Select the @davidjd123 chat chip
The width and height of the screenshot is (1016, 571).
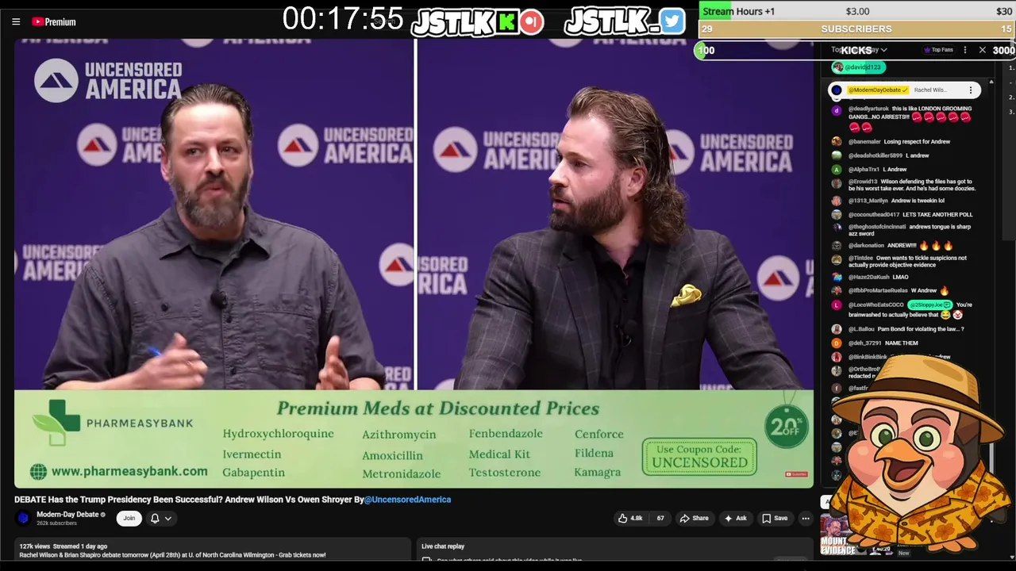[x=858, y=67]
